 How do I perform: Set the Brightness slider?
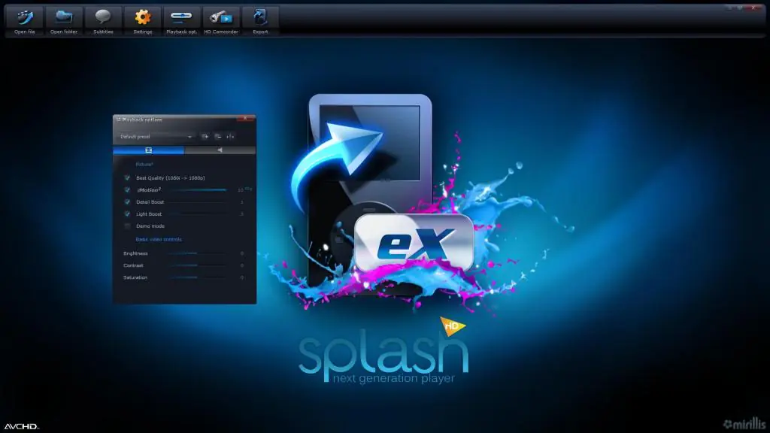click(198, 253)
